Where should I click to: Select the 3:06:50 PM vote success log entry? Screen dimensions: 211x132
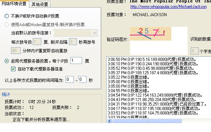coord(152,59)
